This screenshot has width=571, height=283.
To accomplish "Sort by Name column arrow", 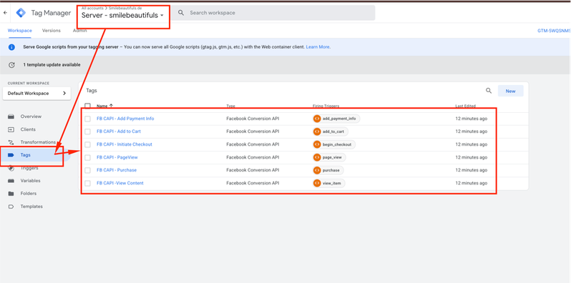I will (x=111, y=106).
